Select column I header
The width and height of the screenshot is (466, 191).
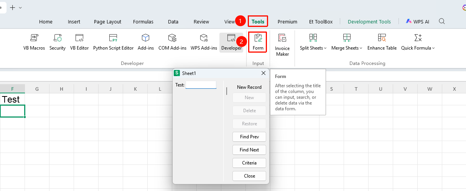tap(86, 89)
